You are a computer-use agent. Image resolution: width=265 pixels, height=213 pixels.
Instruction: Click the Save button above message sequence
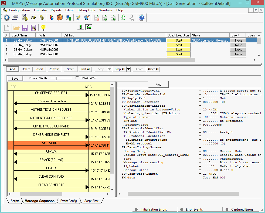(x=15, y=79)
